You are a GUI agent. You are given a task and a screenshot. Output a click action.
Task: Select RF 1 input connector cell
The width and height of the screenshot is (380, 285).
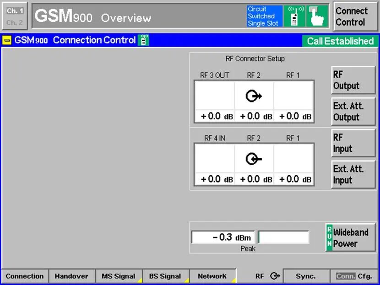pyautogui.click(x=293, y=159)
